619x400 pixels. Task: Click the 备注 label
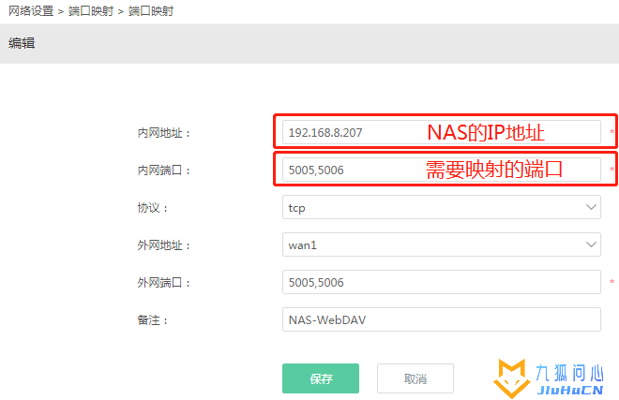coord(152,320)
